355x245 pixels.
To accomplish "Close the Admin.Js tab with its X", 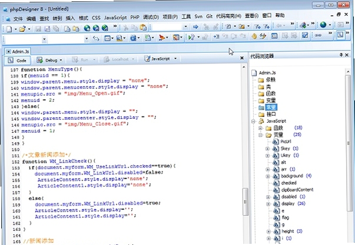I will tap(8, 52).
